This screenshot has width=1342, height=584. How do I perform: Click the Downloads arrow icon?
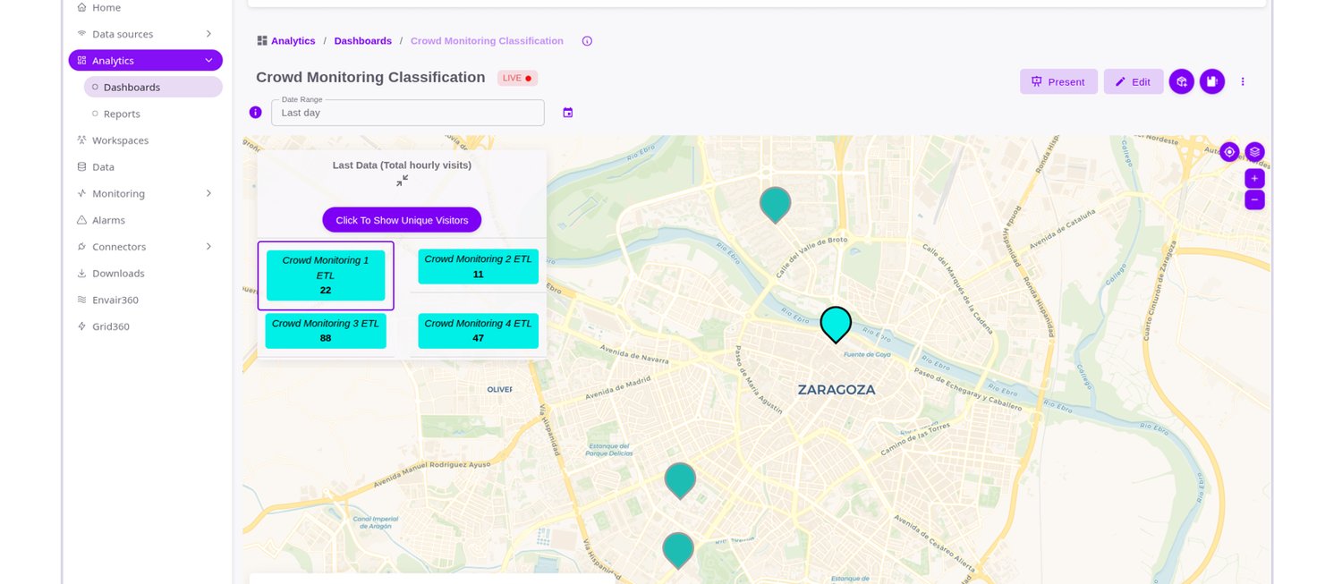click(x=82, y=274)
